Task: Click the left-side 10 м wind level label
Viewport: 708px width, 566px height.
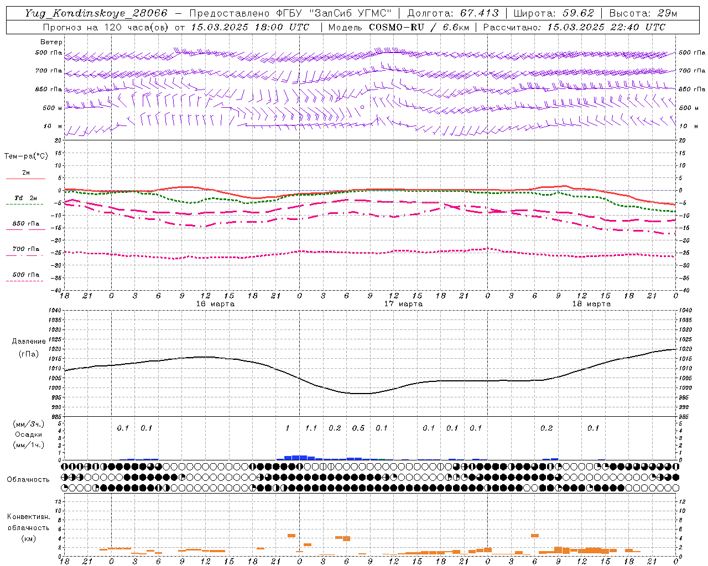Action: 53,126
